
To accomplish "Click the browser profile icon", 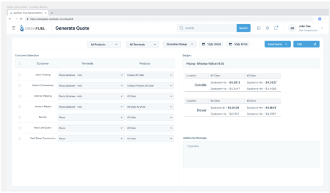I will [320, 19].
